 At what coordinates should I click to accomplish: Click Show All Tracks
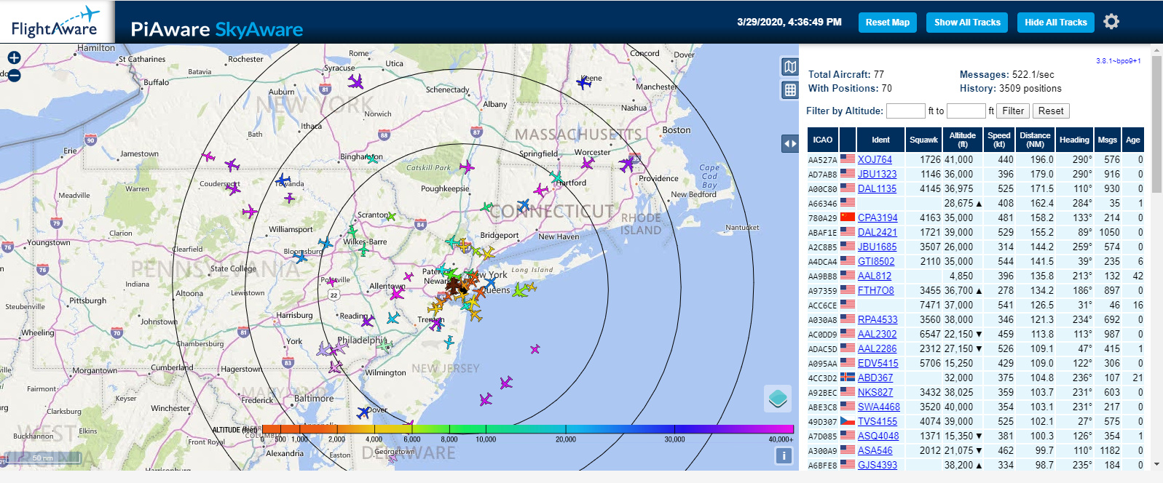967,23
